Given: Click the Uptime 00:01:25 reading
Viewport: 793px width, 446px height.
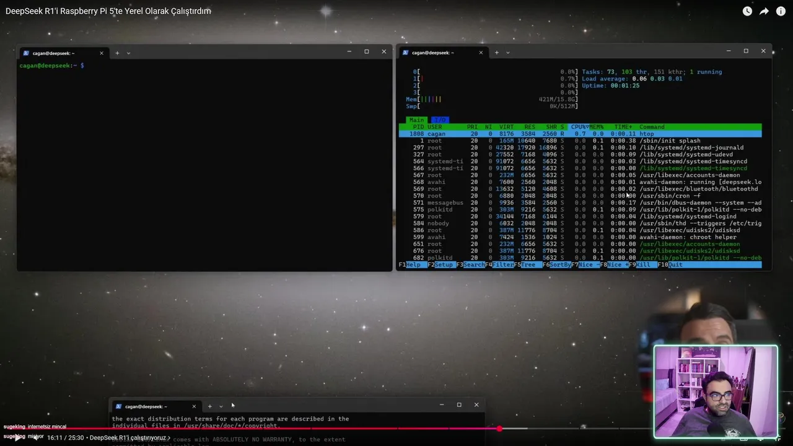Looking at the screenshot, I should (610, 85).
